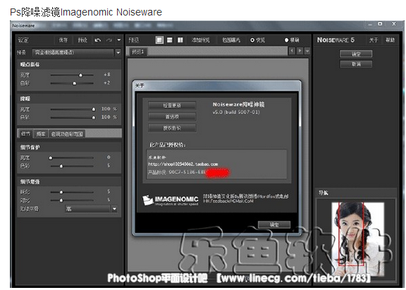Go to the next preview tab arrow
The image size is (406, 290).
pyautogui.click(x=300, y=51)
